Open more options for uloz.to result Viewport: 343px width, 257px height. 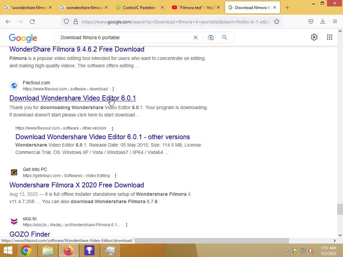[x=126, y=225]
